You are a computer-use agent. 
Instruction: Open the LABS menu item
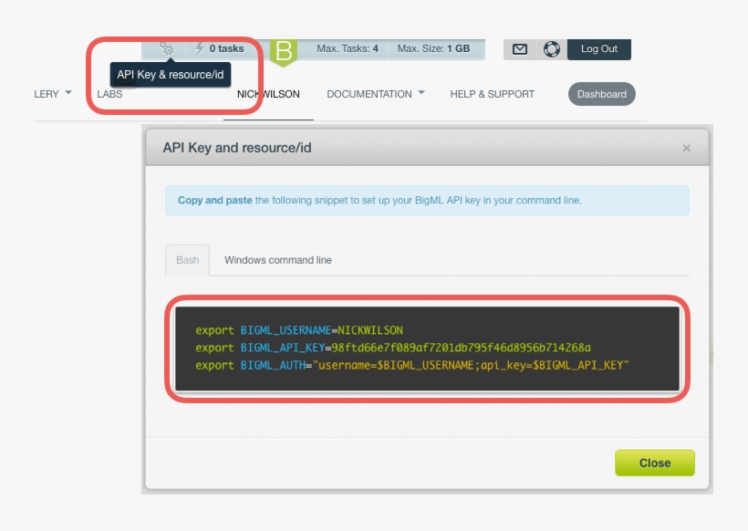coord(110,93)
